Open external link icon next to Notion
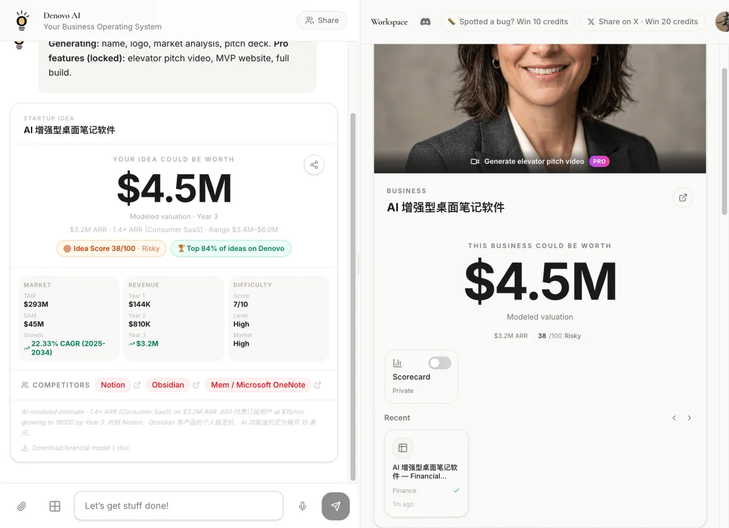 tap(137, 385)
